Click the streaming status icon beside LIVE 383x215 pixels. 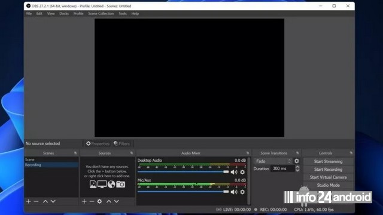[219, 210]
